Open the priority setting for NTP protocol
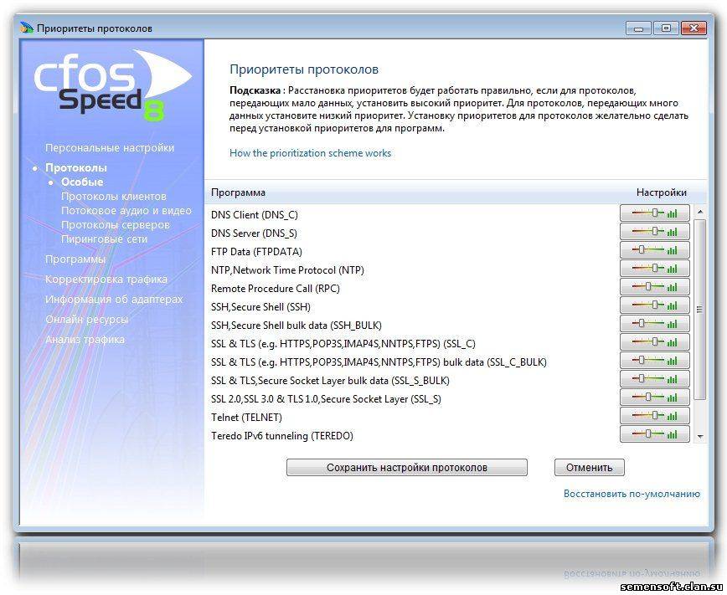 (654, 269)
